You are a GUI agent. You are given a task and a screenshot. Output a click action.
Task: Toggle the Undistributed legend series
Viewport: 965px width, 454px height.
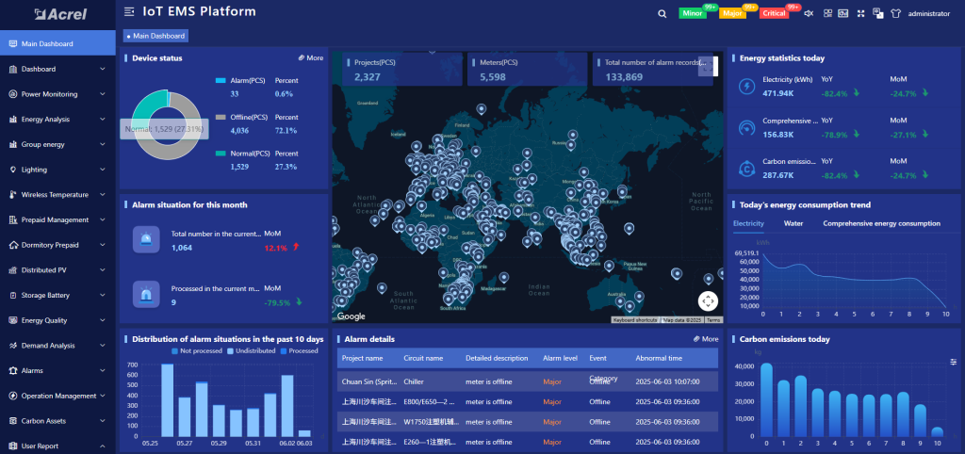(251, 350)
